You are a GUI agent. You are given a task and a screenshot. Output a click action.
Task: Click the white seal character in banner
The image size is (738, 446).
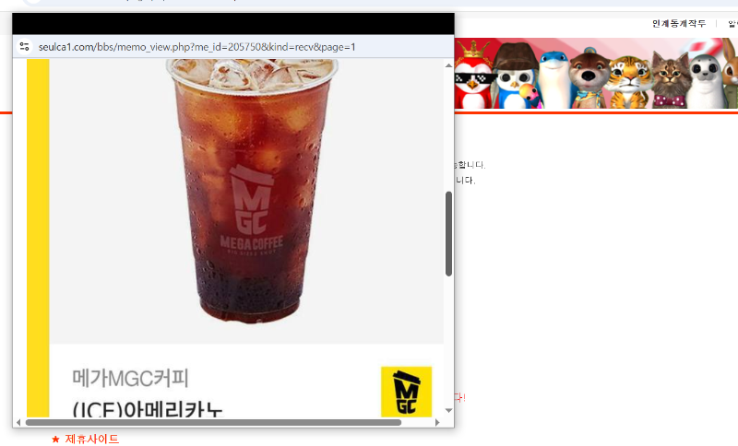pyautogui.click(x=705, y=81)
